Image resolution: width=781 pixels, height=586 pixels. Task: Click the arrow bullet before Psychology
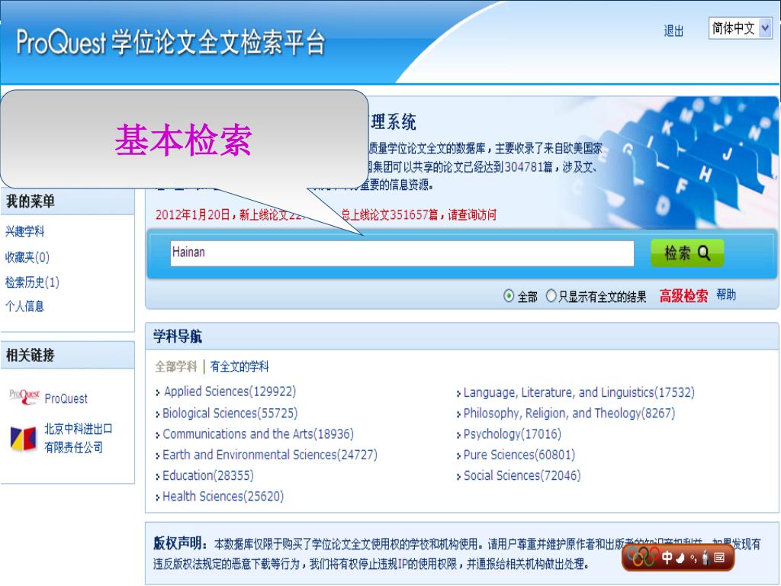tap(458, 436)
